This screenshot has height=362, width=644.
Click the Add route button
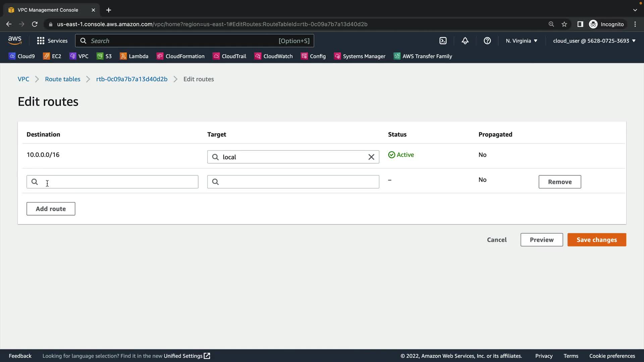tap(51, 208)
